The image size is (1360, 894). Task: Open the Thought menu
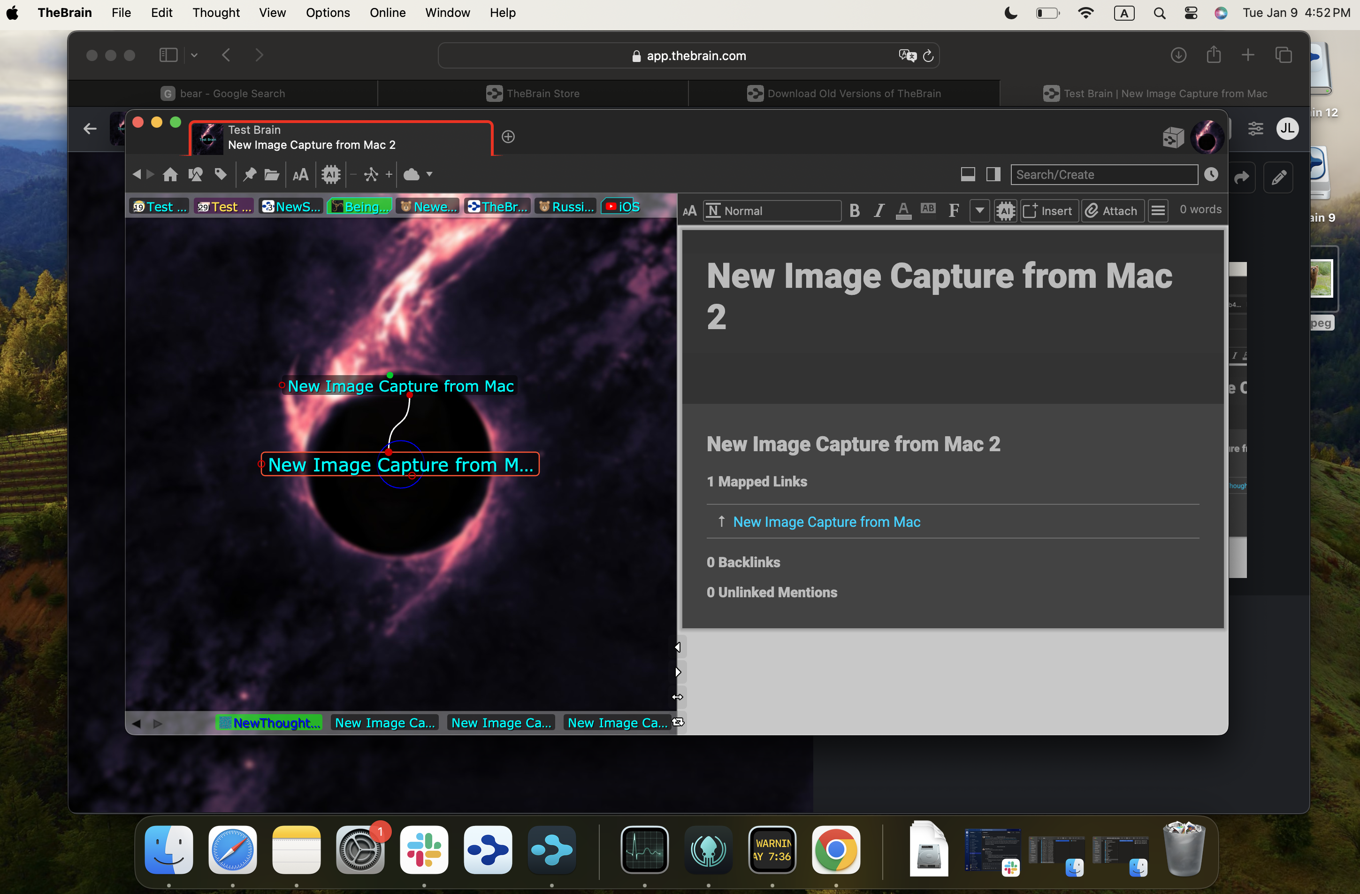pos(215,13)
